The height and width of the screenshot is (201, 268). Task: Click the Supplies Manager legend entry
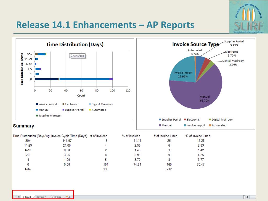[49, 115]
